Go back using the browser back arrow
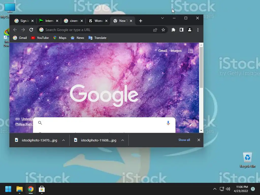This screenshot has width=260, height=195. point(15,30)
